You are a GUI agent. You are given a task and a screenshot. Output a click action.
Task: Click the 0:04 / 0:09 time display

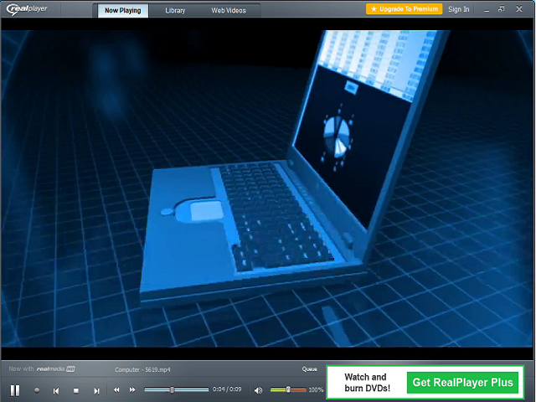coord(227,389)
